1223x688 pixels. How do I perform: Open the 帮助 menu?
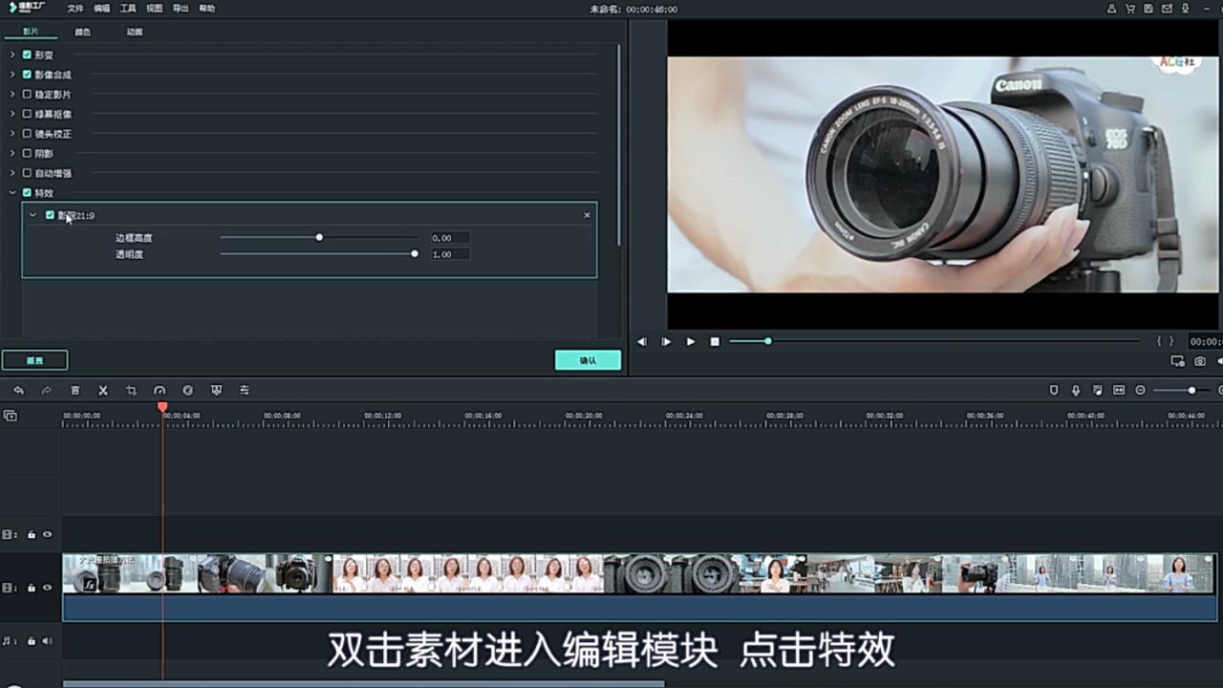tap(207, 9)
